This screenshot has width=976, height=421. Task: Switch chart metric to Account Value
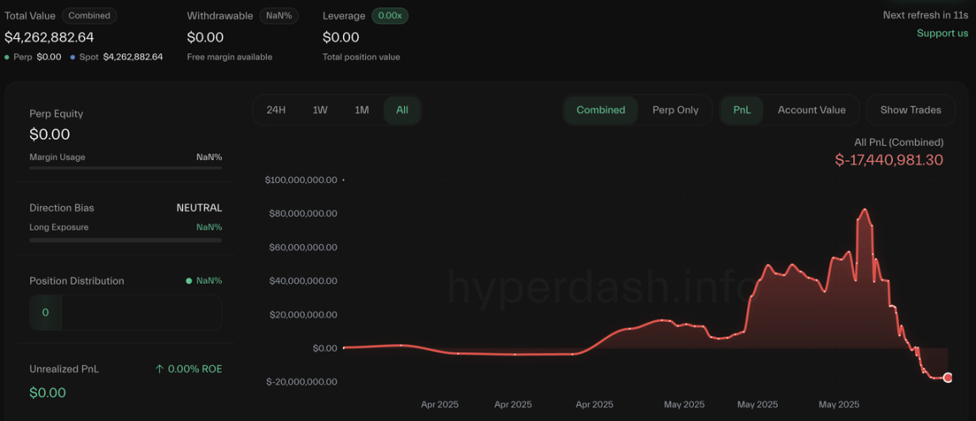click(x=812, y=110)
